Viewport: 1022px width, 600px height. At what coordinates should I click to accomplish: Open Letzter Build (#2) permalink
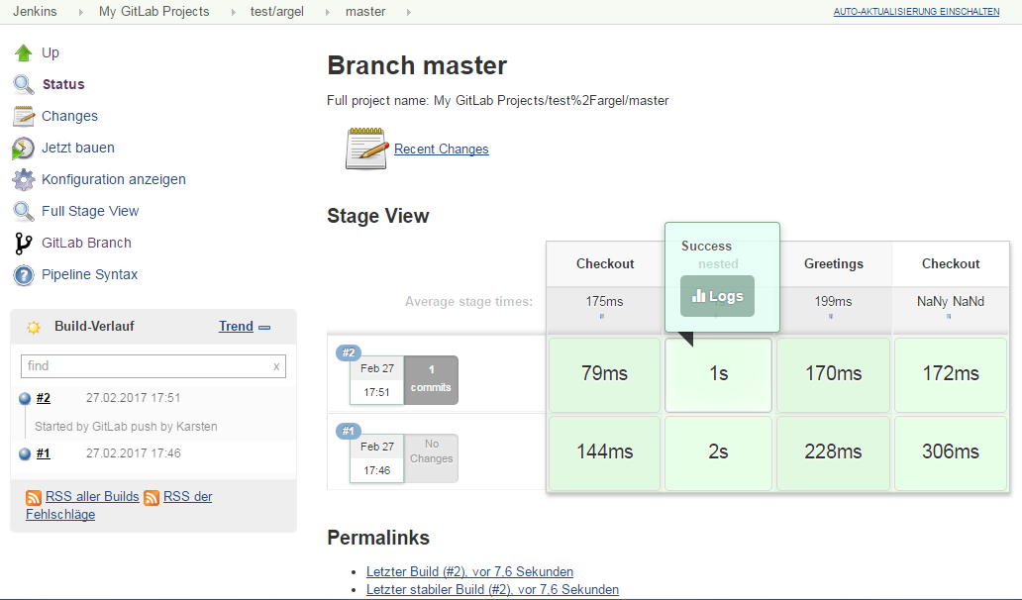click(x=470, y=572)
